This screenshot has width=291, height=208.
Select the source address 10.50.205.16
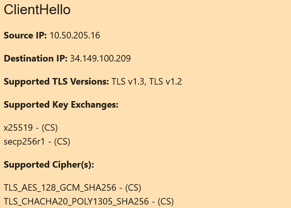(x=75, y=35)
